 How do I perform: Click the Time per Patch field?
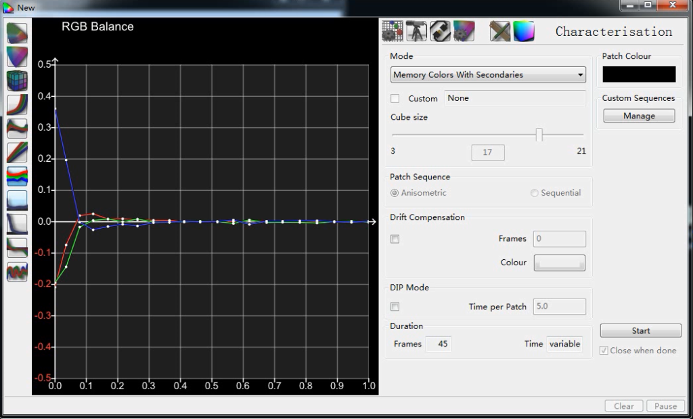tap(560, 306)
